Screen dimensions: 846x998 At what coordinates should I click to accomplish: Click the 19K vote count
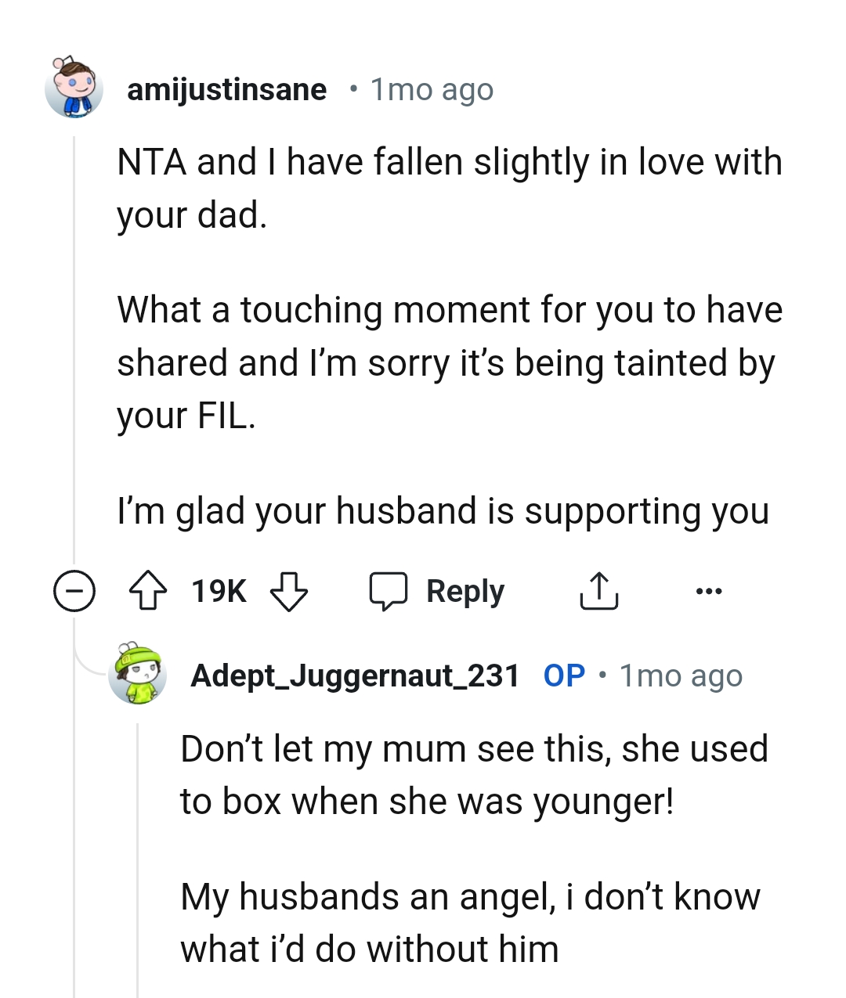coord(219,591)
